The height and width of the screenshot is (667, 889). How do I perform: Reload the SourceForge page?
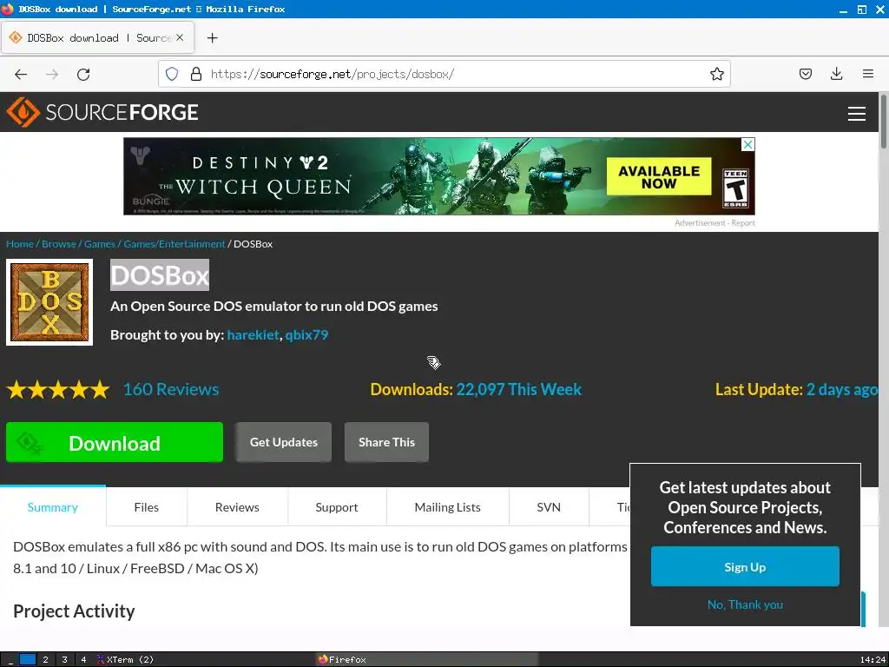[83, 75]
